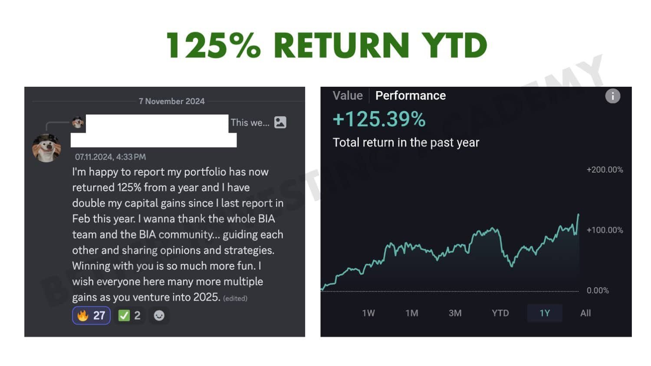The image size is (651, 366).
Task: Click the info icon on performance panel
Action: [x=612, y=96]
